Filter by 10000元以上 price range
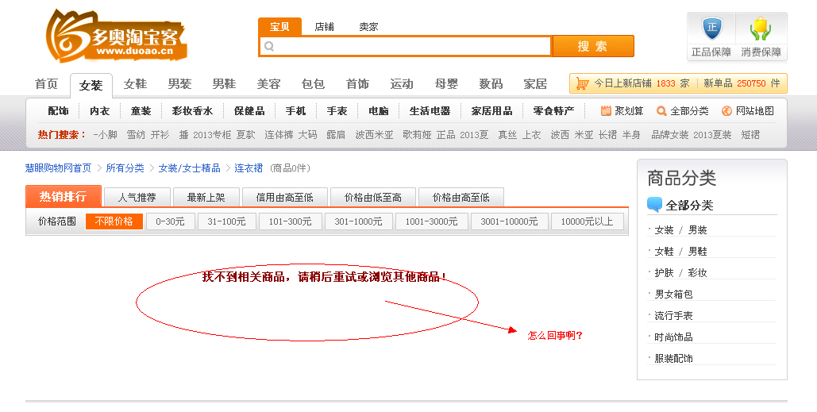 (x=587, y=221)
